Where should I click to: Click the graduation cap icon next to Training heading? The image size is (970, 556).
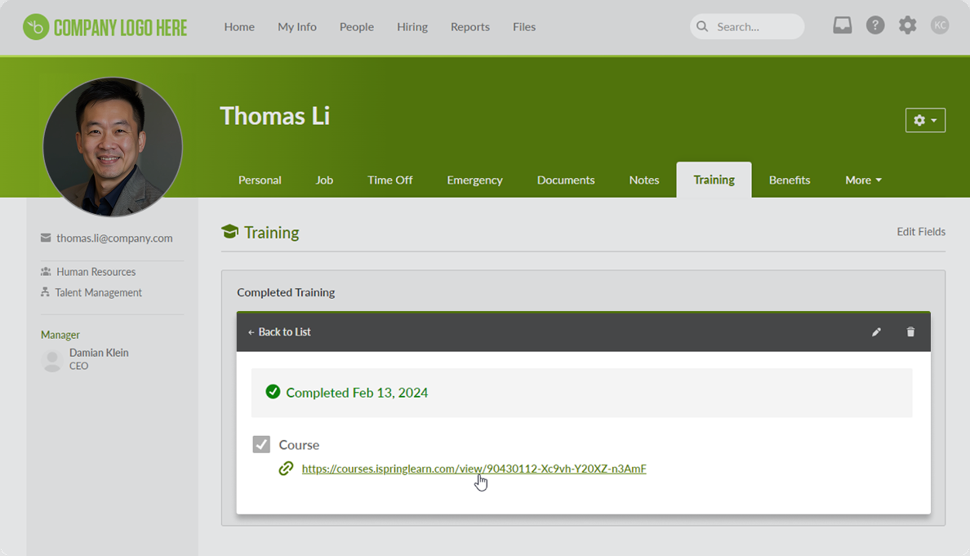pos(229,231)
